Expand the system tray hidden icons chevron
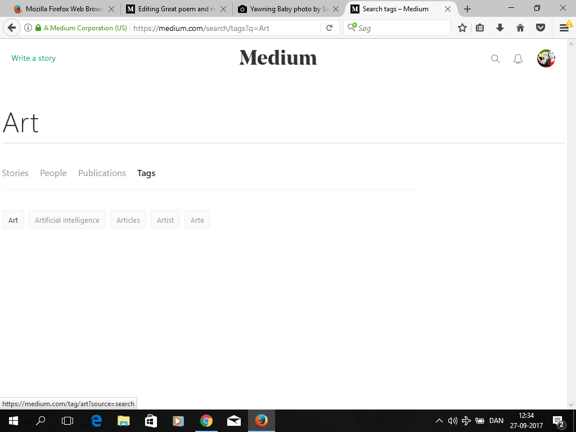576x432 pixels. (439, 421)
